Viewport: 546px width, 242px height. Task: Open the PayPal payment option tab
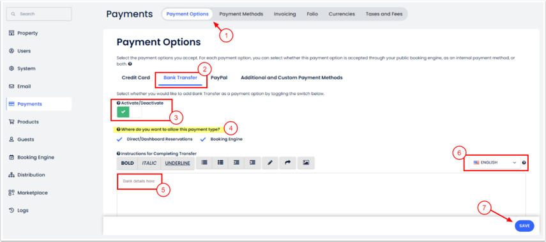(219, 78)
